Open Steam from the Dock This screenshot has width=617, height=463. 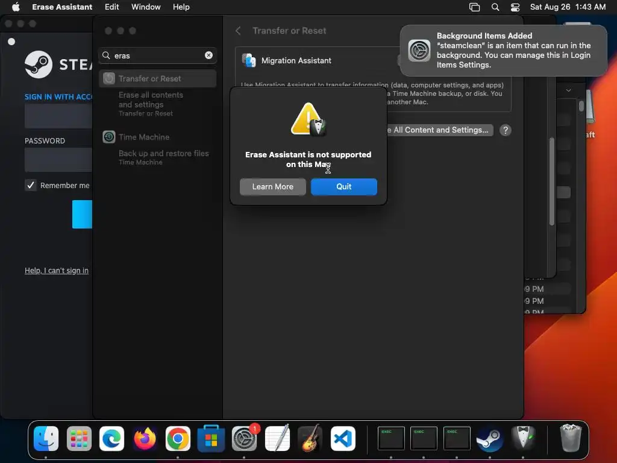point(490,438)
